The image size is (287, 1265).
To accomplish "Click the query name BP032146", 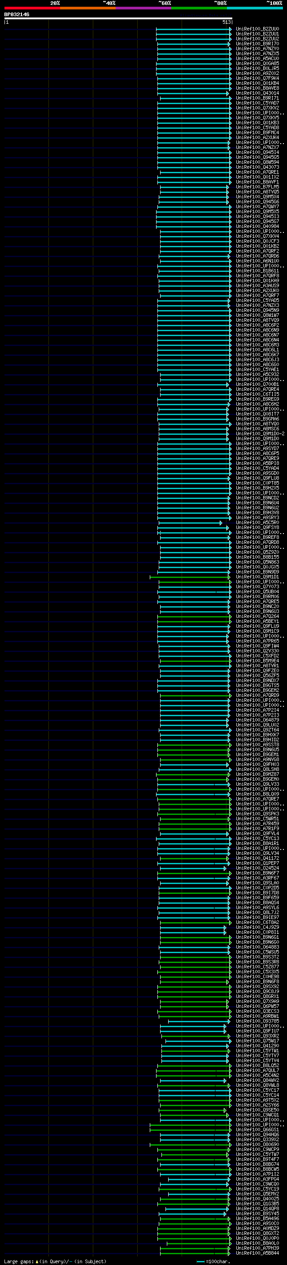I will coord(17,14).
